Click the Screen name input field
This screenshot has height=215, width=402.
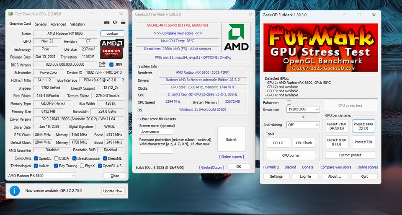[x=156, y=132]
